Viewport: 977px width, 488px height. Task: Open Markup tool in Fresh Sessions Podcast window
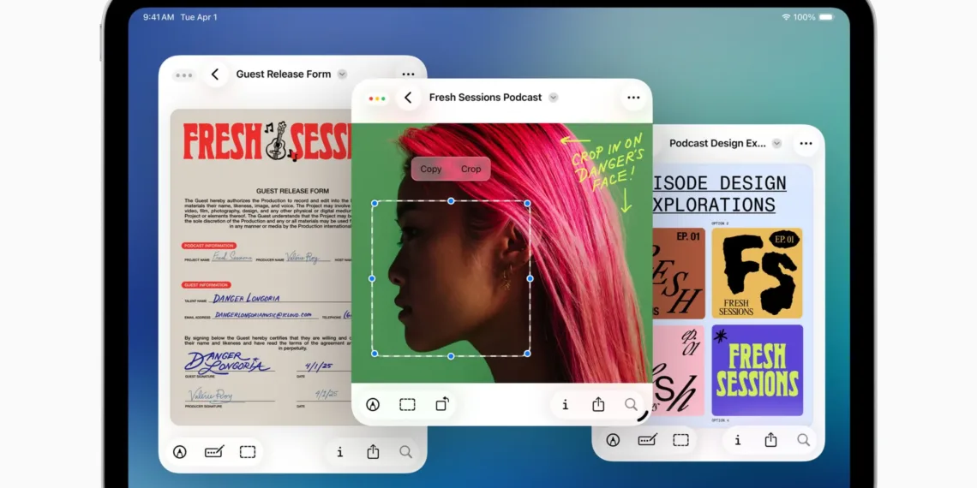[x=373, y=405]
